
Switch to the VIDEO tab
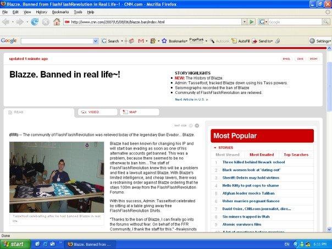click(x=98, y=112)
